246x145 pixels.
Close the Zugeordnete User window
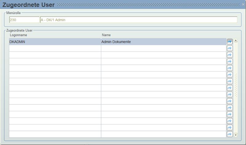point(243,5)
